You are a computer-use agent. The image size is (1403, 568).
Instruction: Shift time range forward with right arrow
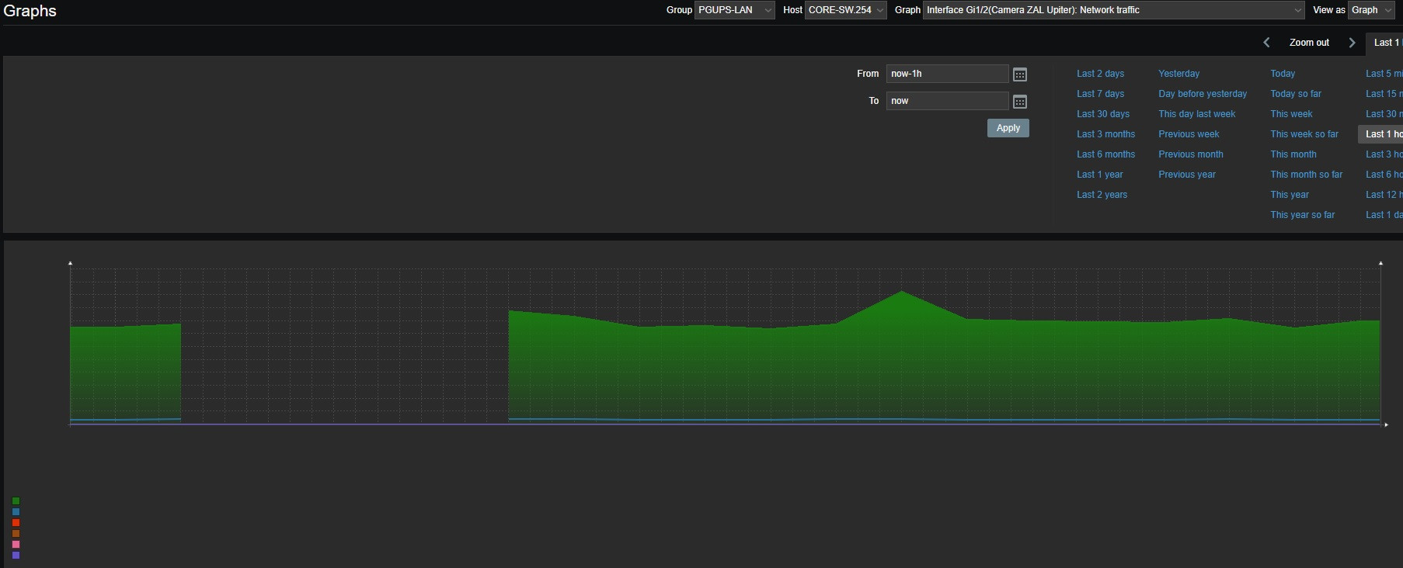pyautogui.click(x=1352, y=43)
